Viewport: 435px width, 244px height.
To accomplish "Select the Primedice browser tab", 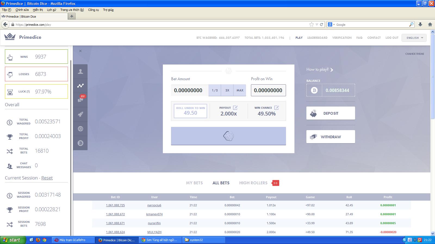I will [x=34, y=16].
